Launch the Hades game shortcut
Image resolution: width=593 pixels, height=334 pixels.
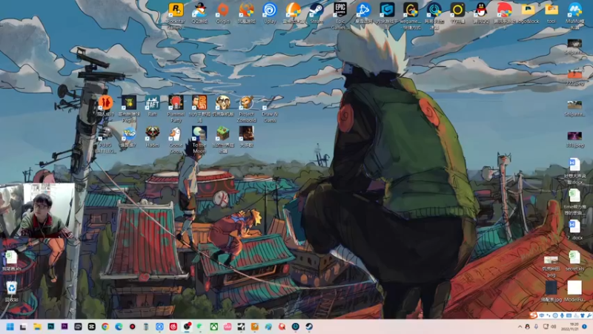[153, 137]
